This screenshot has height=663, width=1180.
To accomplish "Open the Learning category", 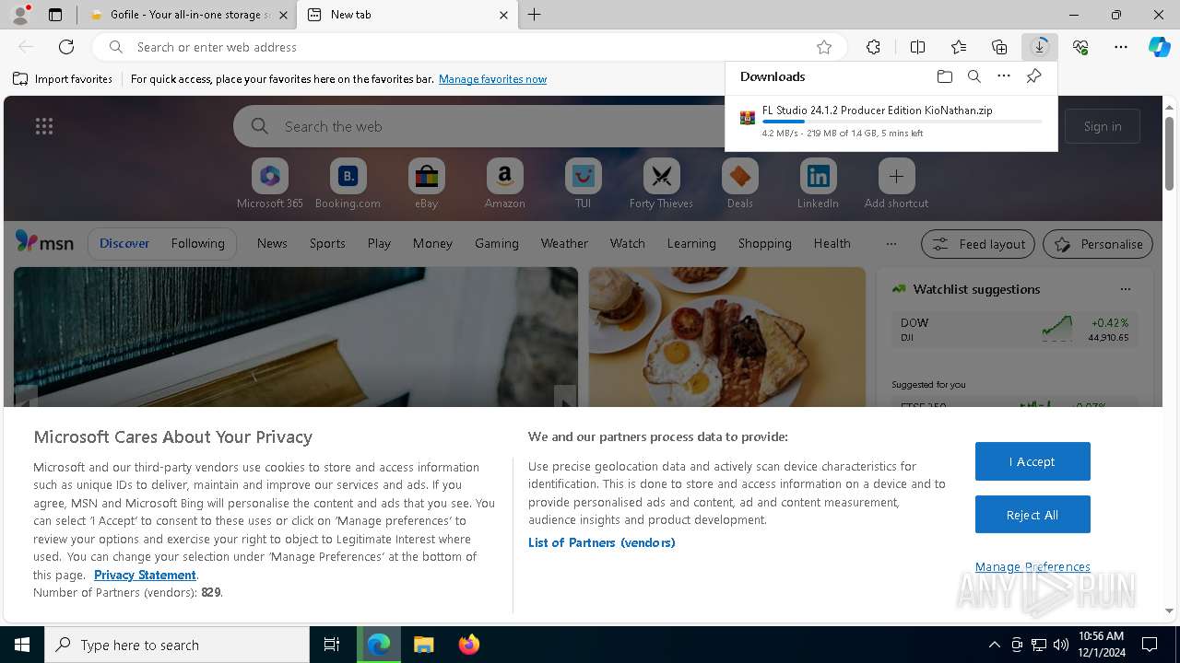I will tap(691, 243).
